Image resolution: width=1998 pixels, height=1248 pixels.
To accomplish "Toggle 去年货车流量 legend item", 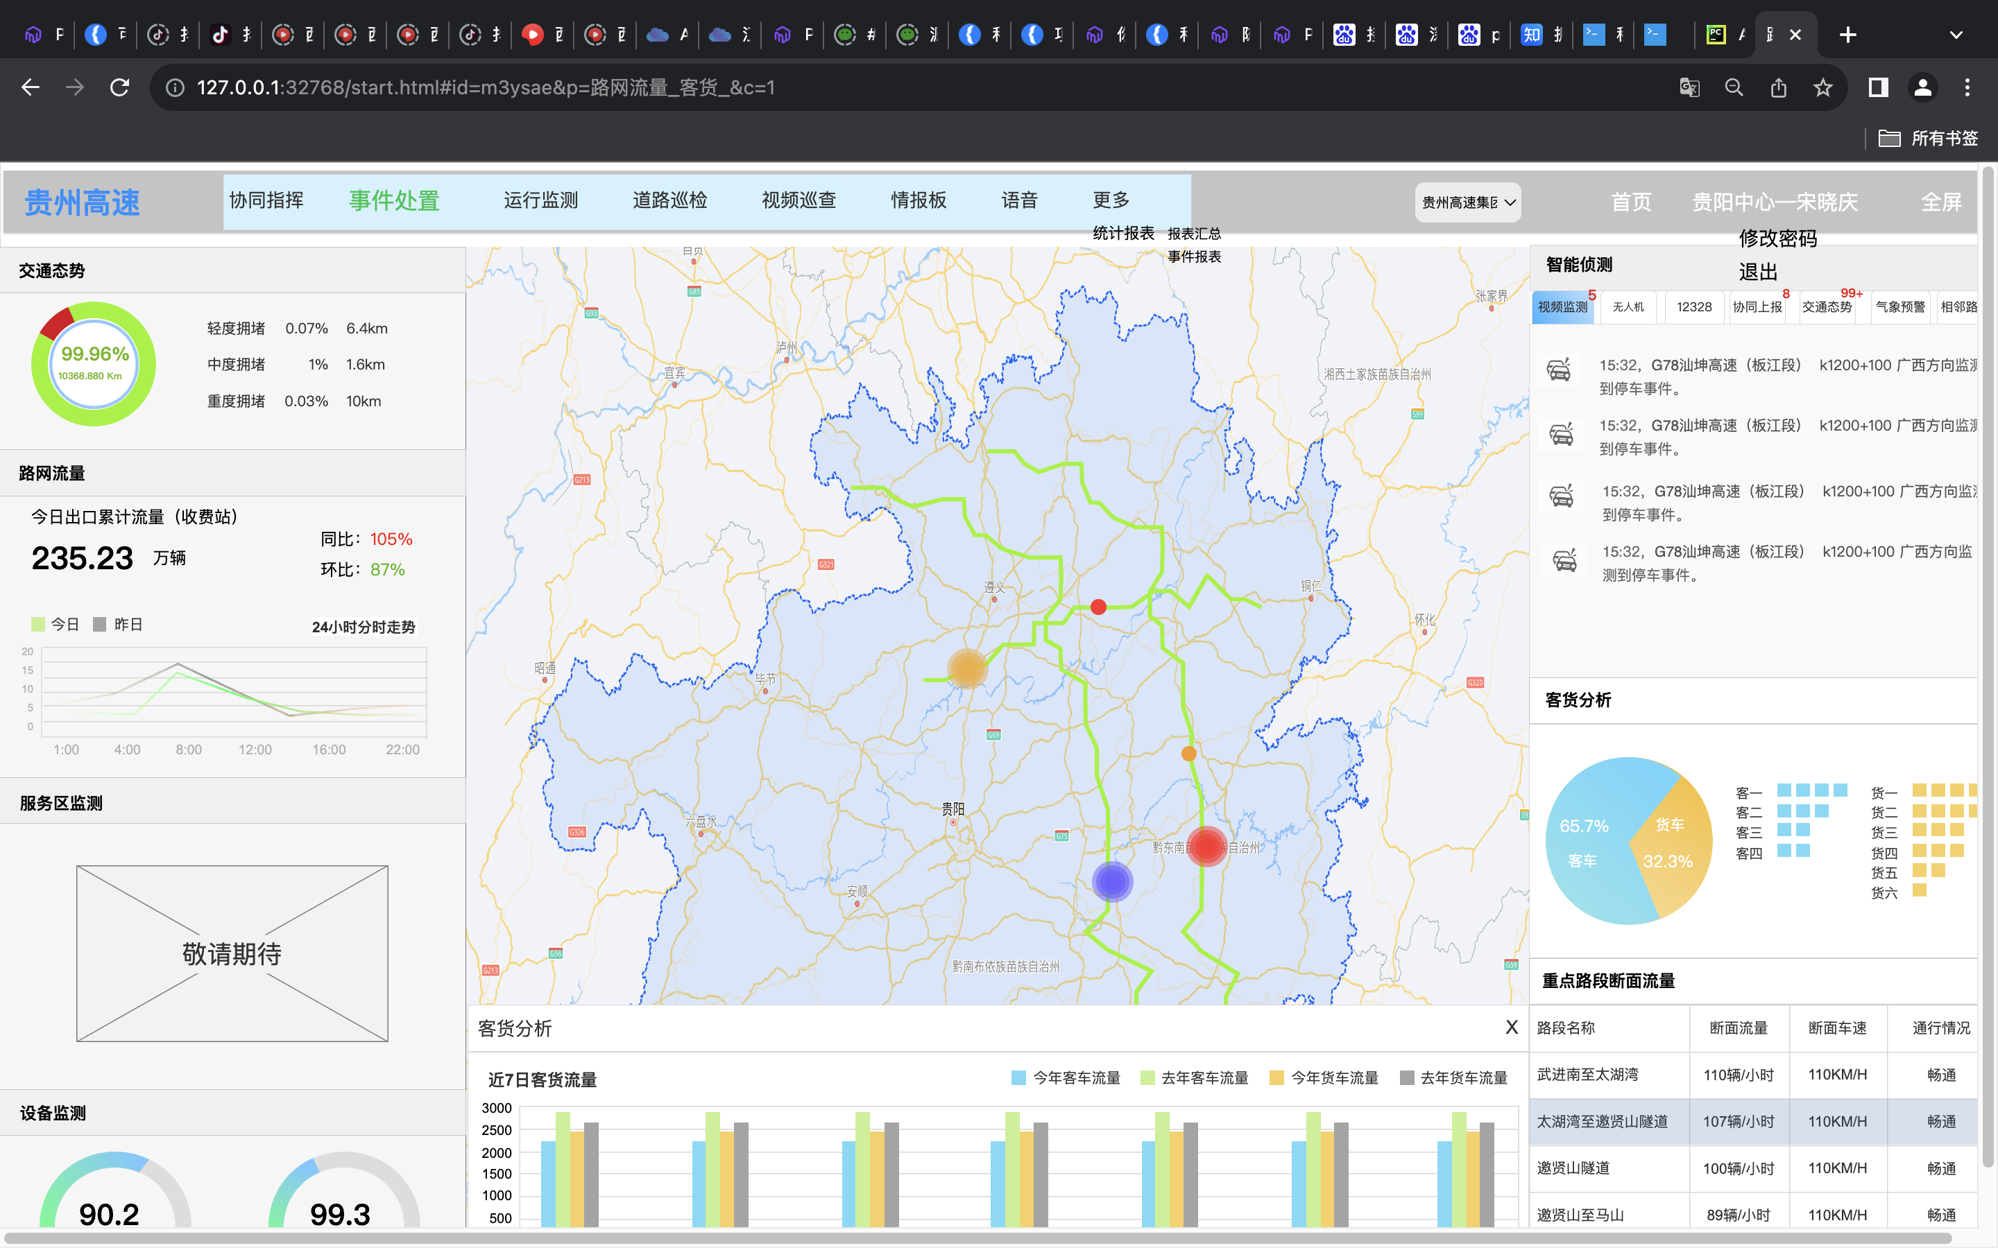I will pos(1454,1078).
